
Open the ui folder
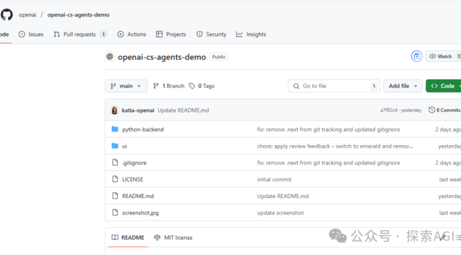125,146
